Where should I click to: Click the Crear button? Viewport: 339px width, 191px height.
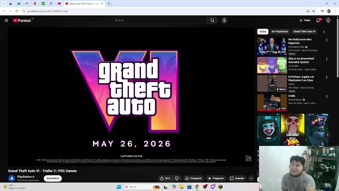coord(305,20)
